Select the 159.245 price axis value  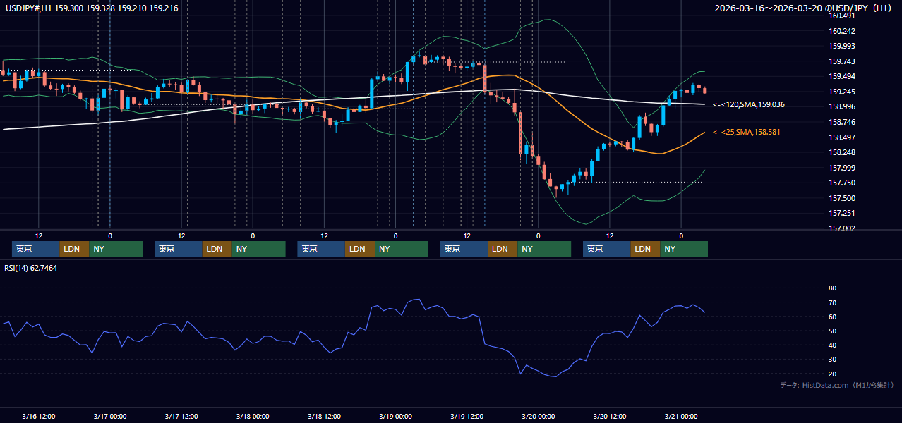click(x=842, y=92)
